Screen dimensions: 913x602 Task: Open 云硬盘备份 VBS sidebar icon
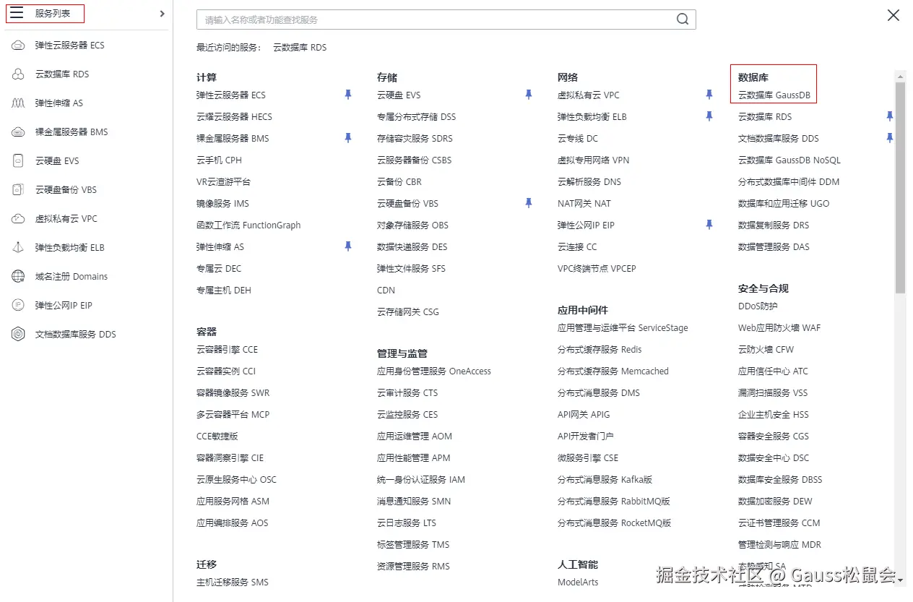(x=19, y=189)
